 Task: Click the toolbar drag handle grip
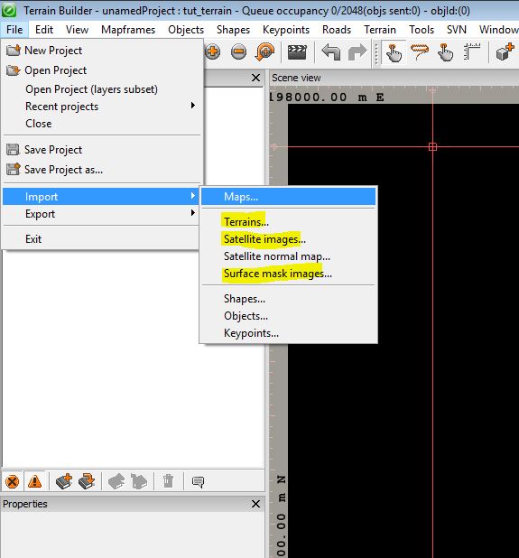tap(376, 52)
